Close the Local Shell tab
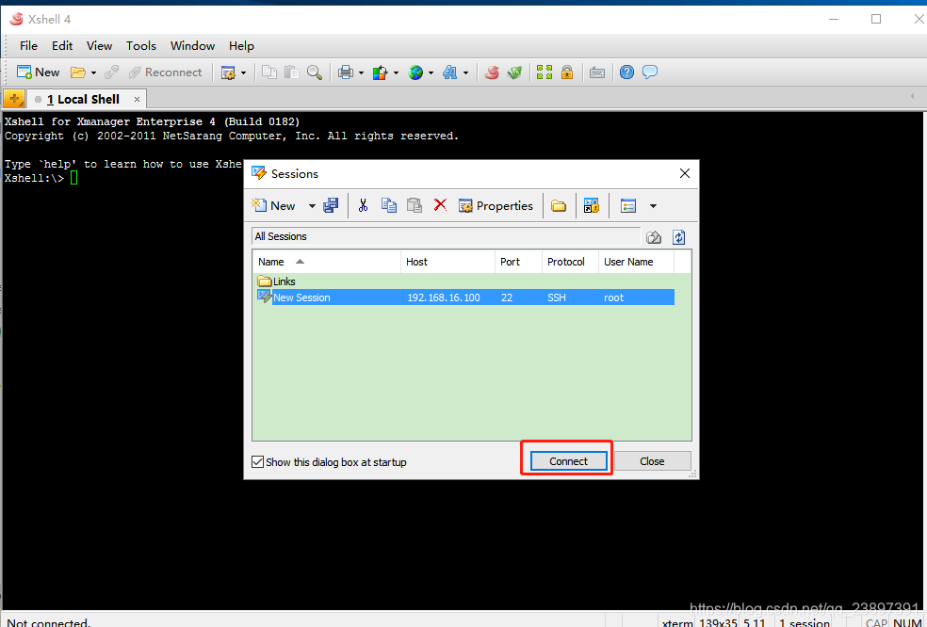The height and width of the screenshot is (627, 927). [x=138, y=99]
